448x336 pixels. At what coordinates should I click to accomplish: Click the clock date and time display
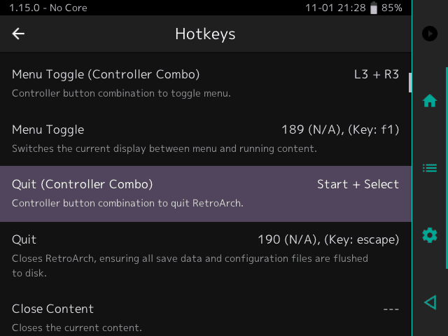pyautogui.click(x=335, y=8)
